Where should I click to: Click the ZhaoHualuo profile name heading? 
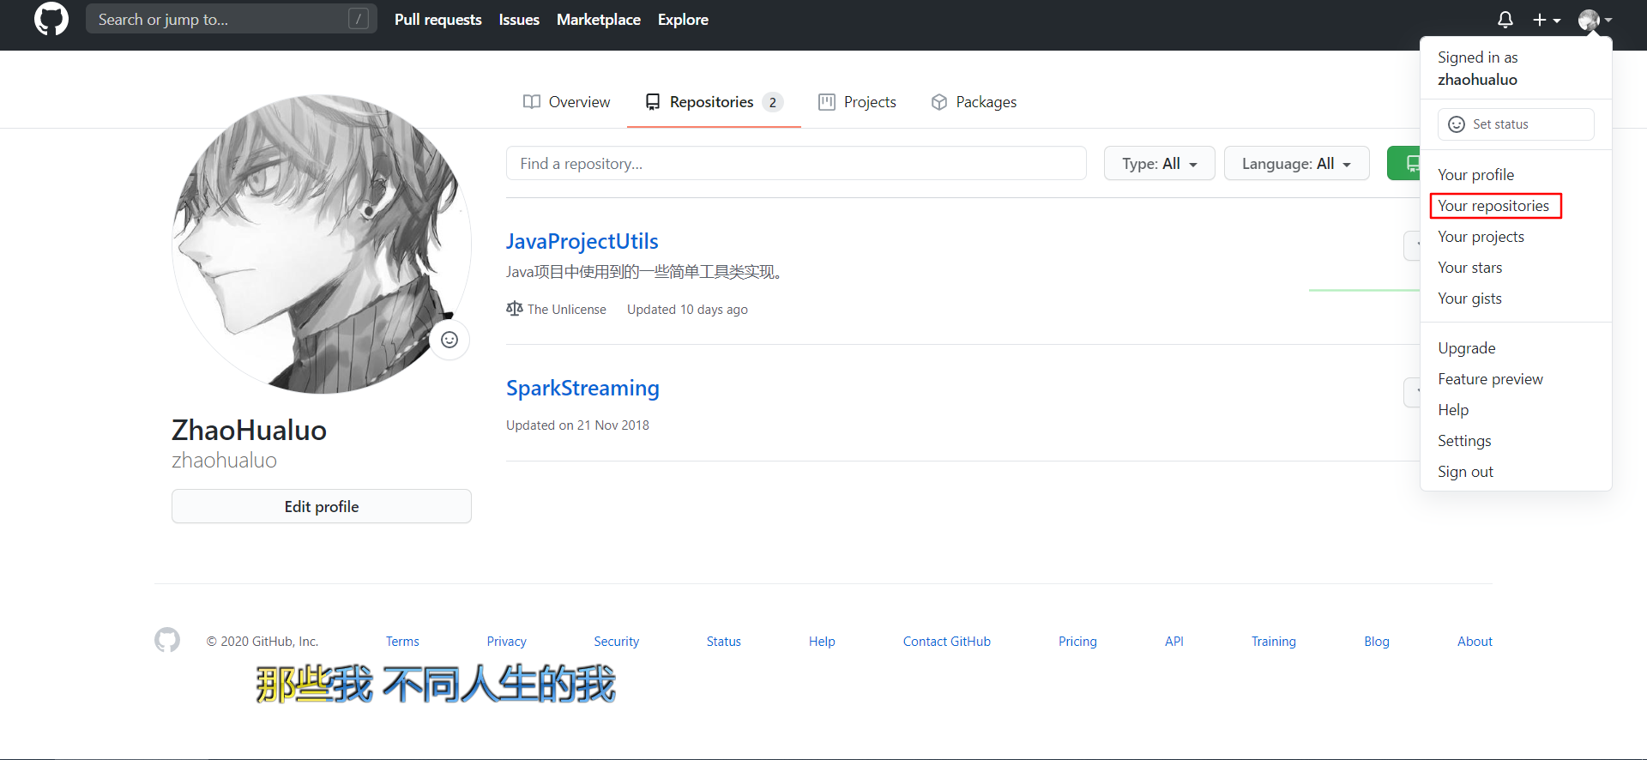249,430
